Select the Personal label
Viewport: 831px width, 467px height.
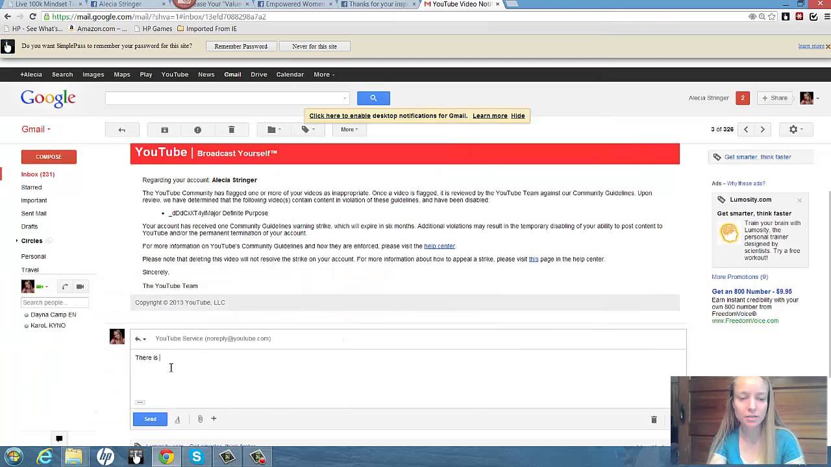point(33,256)
